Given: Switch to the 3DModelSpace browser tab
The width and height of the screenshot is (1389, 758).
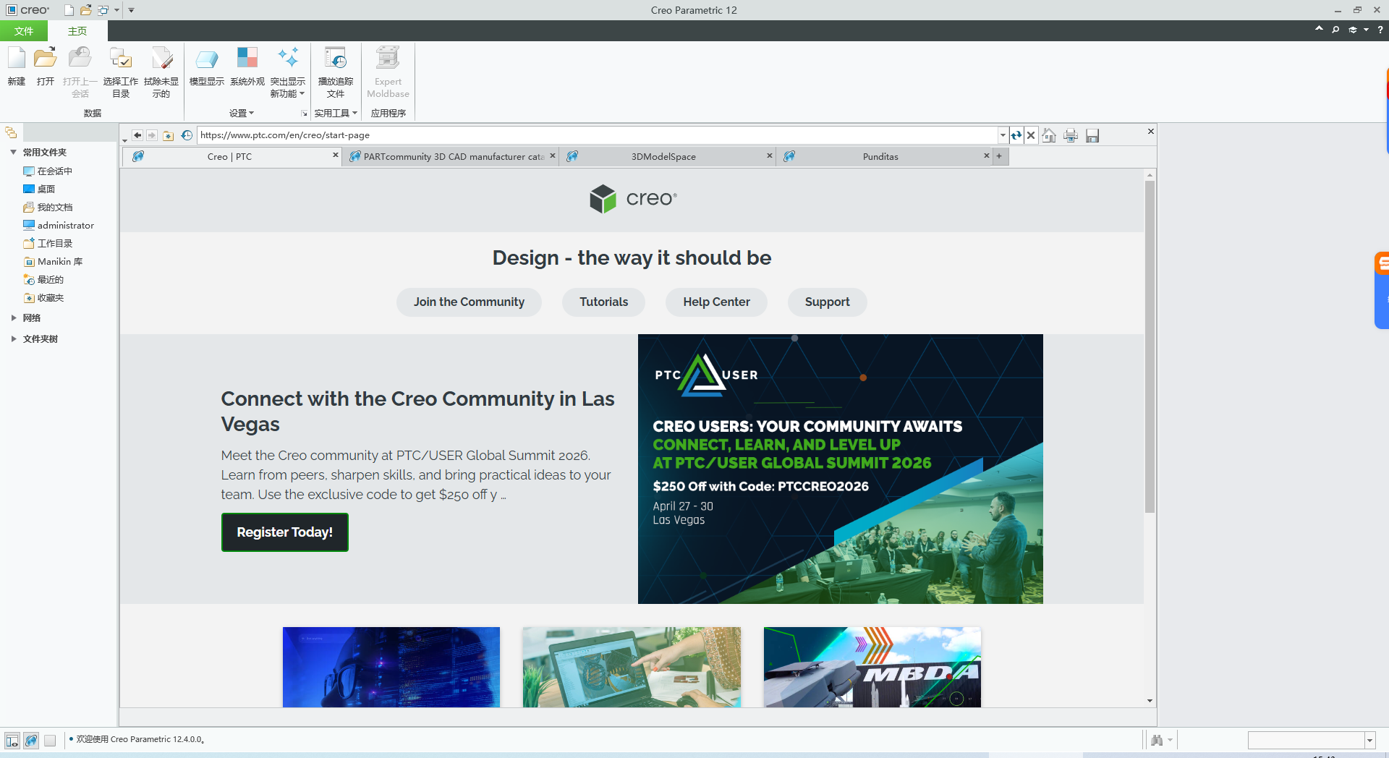Looking at the screenshot, I should click(663, 156).
